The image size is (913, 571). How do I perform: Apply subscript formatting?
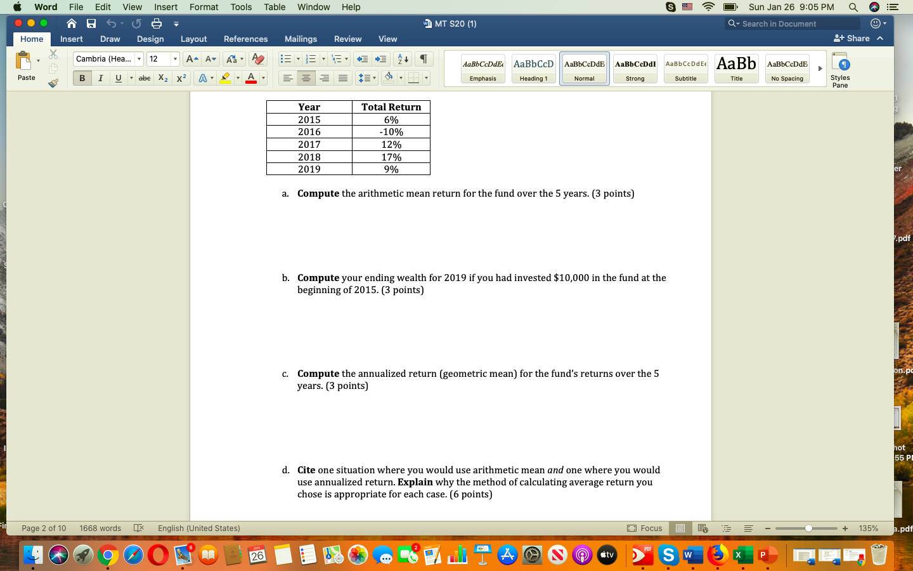tap(162, 78)
